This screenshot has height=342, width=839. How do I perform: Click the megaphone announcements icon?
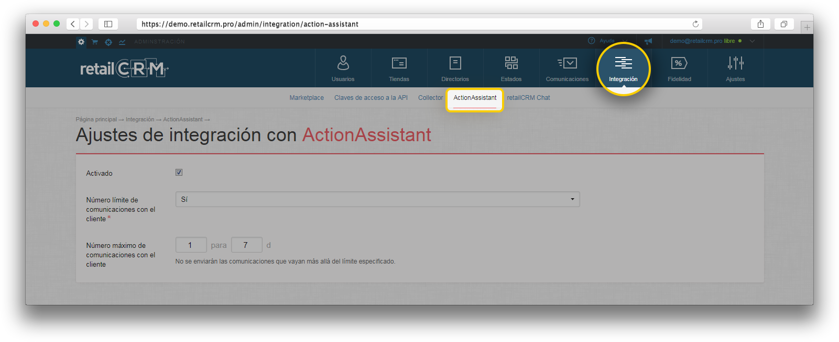pyautogui.click(x=648, y=41)
